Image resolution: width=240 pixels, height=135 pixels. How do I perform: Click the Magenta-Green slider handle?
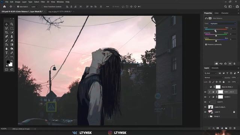(x=216, y=36)
